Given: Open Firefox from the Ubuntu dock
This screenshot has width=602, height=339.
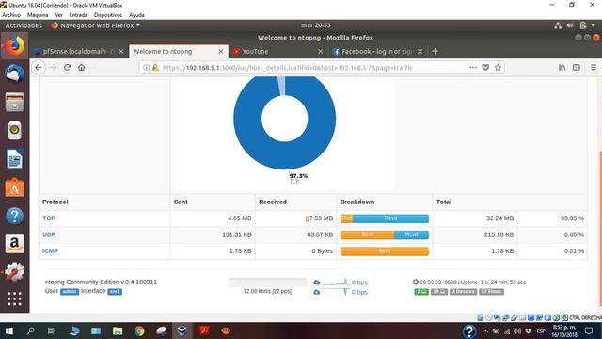Looking at the screenshot, I should 15,46.
